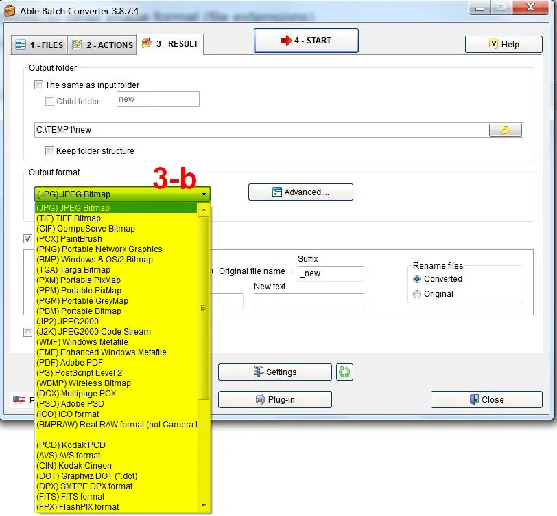Open the Advanced options button
The image size is (557, 516).
300,192
